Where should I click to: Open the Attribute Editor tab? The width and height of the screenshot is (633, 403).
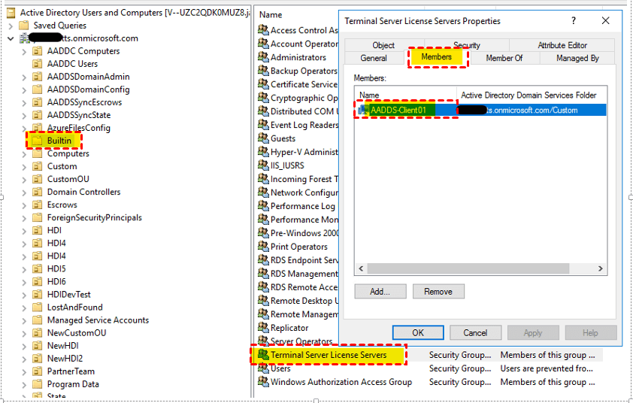[x=562, y=45]
